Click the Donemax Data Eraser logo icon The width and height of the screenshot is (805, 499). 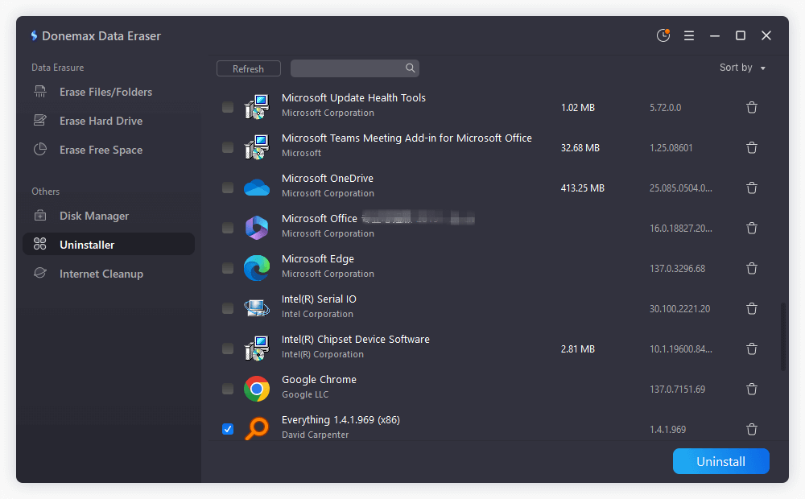(34, 35)
